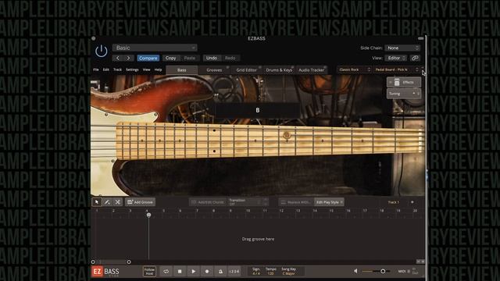Click the Redo button
This screenshot has height=281, width=500.
pyautogui.click(x=230, y=58)
